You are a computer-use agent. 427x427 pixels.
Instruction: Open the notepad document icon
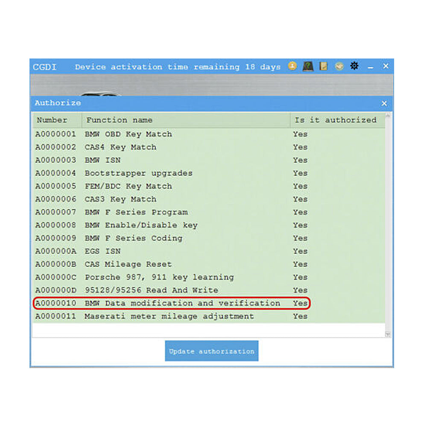[x=323, y=66]
